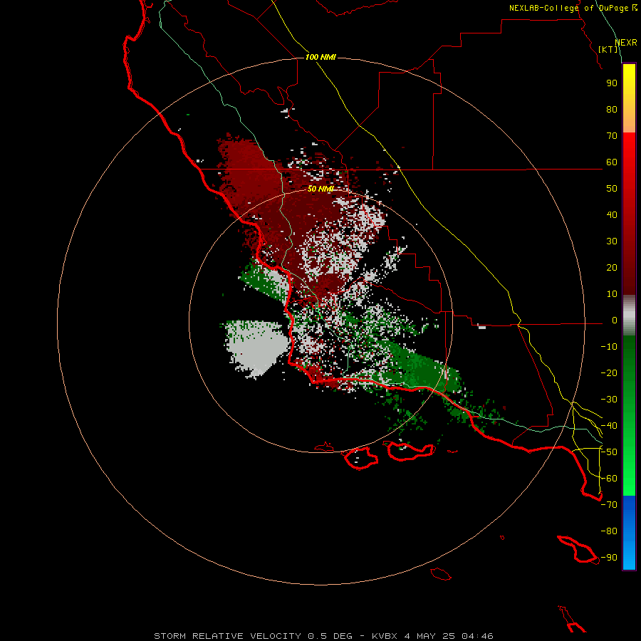The height and width of the screenshot is (641, 641).
Task: Select the positive 50 legend value
Action: pyautogui.click(x=612, y=189)
